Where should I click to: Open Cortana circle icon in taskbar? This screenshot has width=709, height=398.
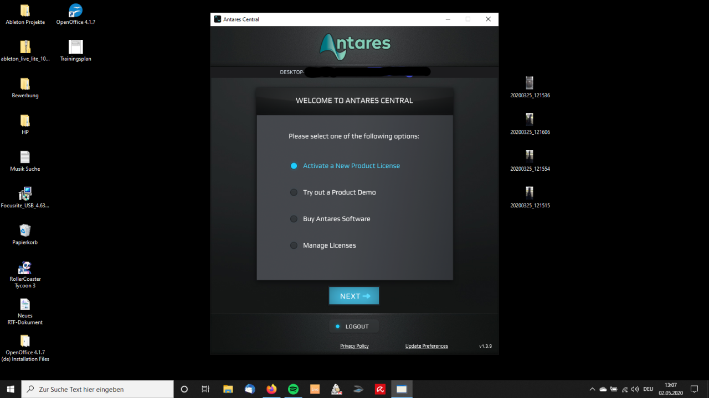point(184,389)
